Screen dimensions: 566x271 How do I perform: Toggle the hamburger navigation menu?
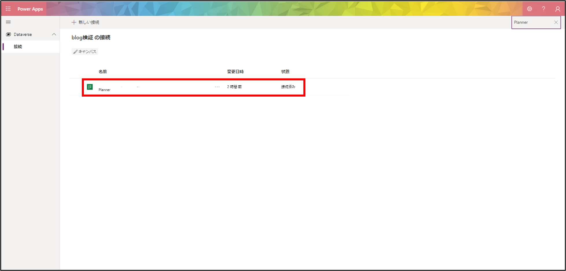click(x=8, y=22)
